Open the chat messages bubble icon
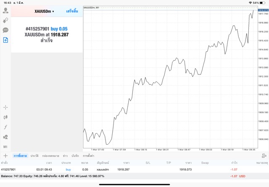This screenshot has width=269, height=187. pyautogui.click(x=5, y=30)
